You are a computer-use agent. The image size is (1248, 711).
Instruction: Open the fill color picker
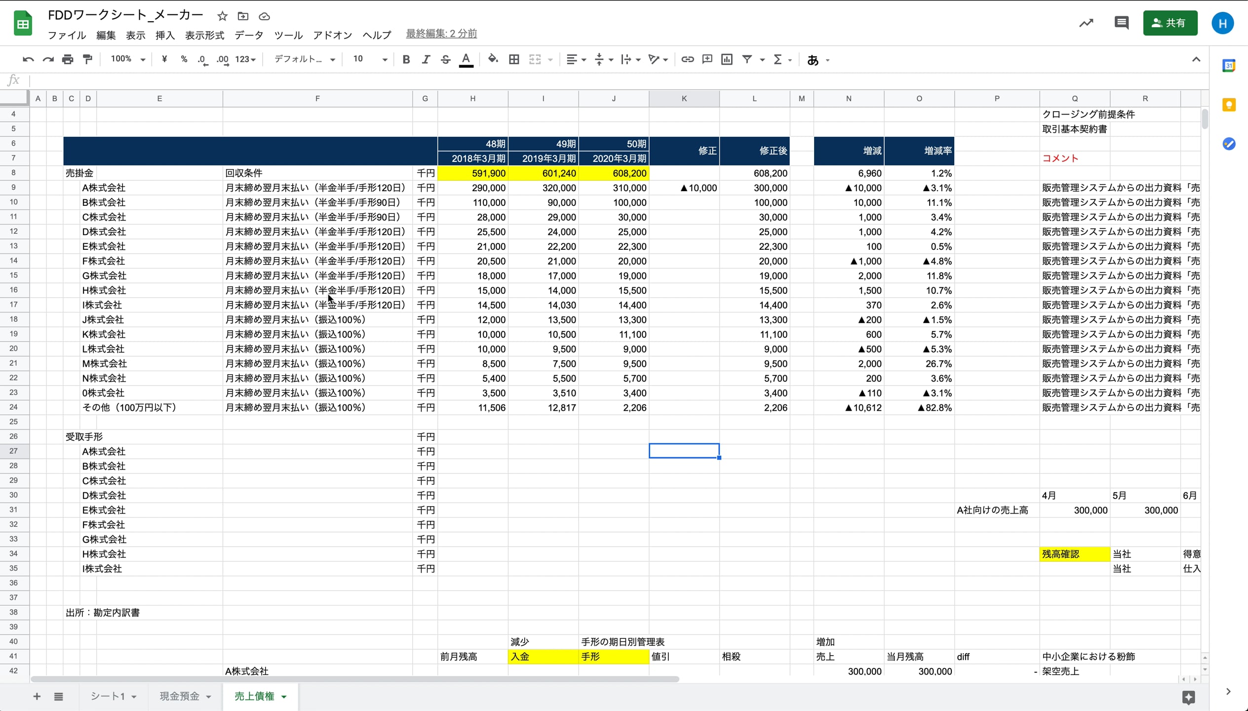tap(493, 60)
